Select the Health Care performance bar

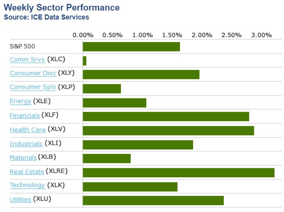coord(168,130)
